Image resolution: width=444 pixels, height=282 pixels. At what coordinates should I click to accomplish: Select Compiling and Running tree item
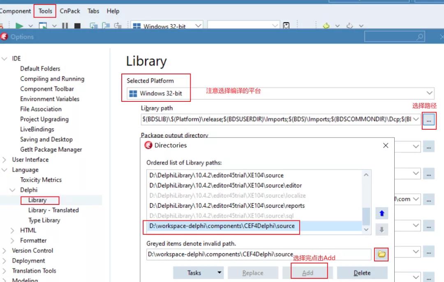52,79
